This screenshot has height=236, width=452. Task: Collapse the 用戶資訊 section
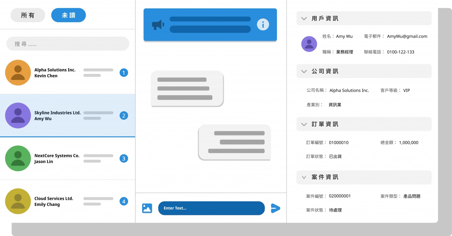(304, 18)
